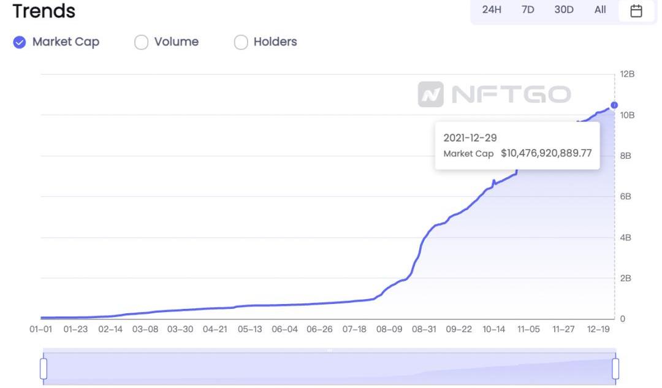The height and width of the screenshot is (388, 662).
Task: Click the 01-01 date label on x-axis
Action: point(40,329)
